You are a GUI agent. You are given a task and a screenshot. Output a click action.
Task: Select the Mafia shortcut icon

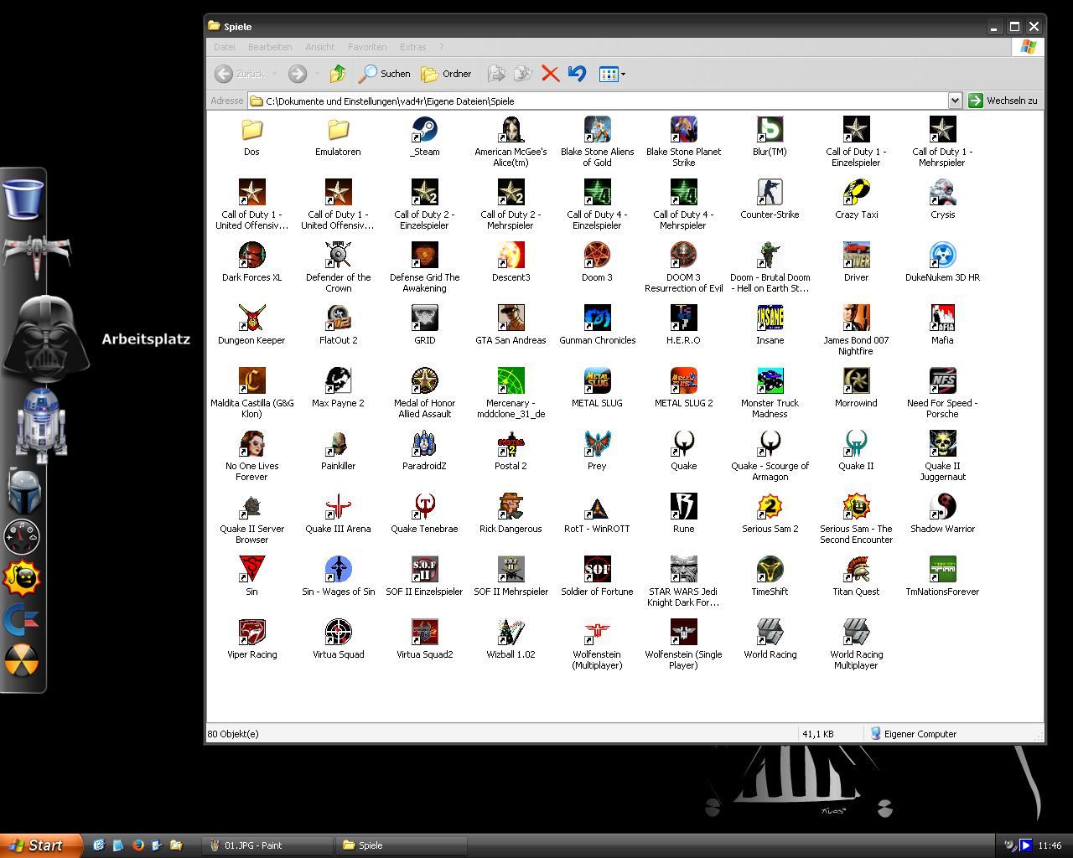point(942,318)
